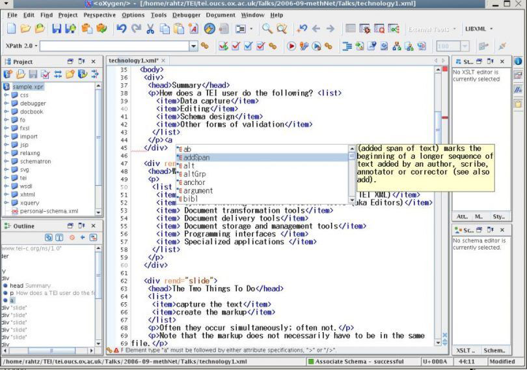This screenshot has width=527, height=370.
Task: Open the XPath expression history dropdown
Action: click(x=193, y=46)
